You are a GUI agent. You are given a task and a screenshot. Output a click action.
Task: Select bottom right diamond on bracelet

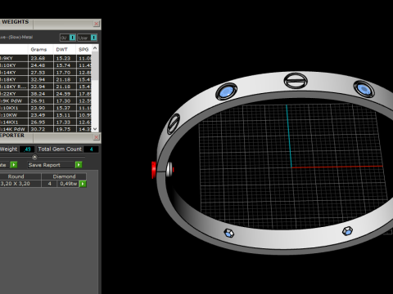[347, 231]
